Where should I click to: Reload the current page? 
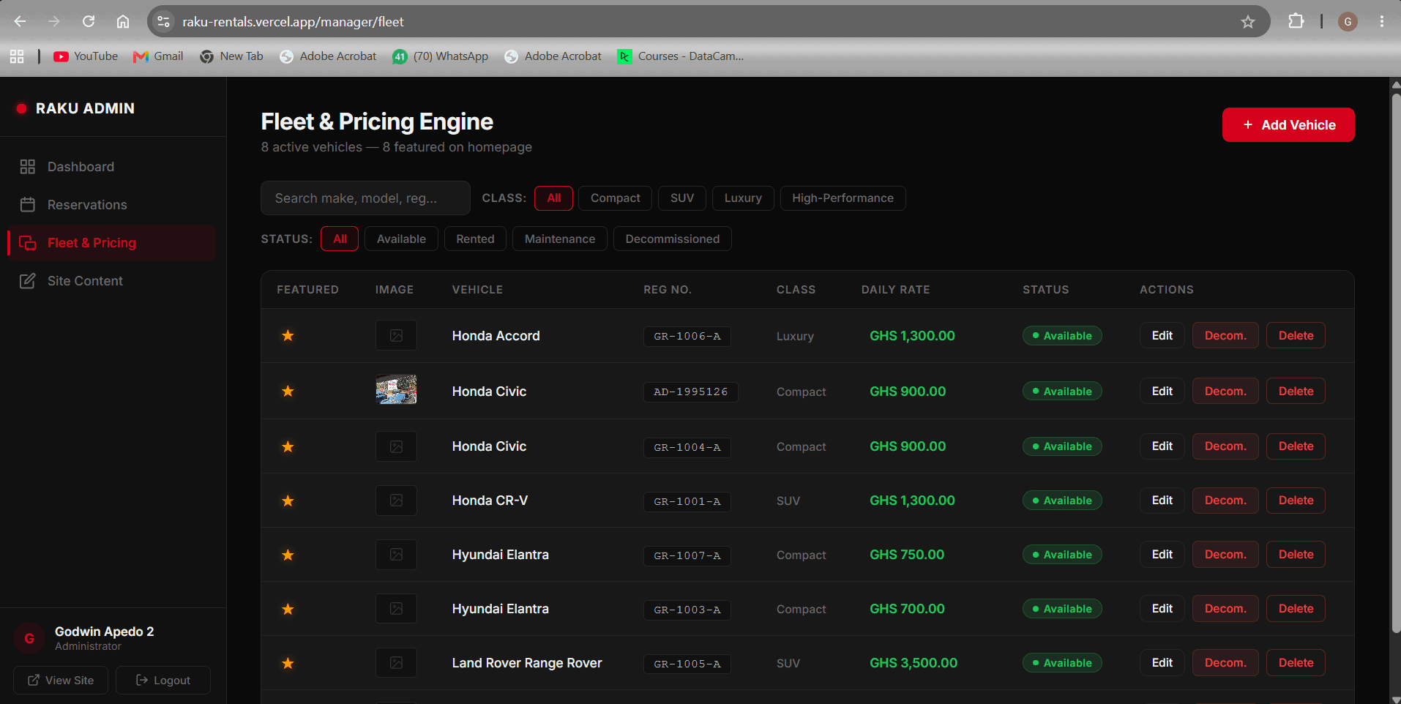(x=89, y=21)
